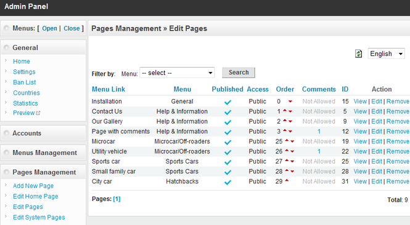Viewport: 410px width, 225px height.
Task: Move Contact Us page down in order
Action: pyautogui.click(x=290, y=112)
